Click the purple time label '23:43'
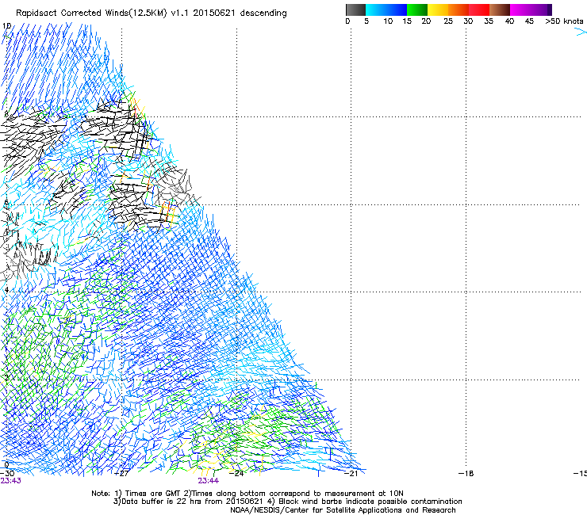 [x=10, y=481]
